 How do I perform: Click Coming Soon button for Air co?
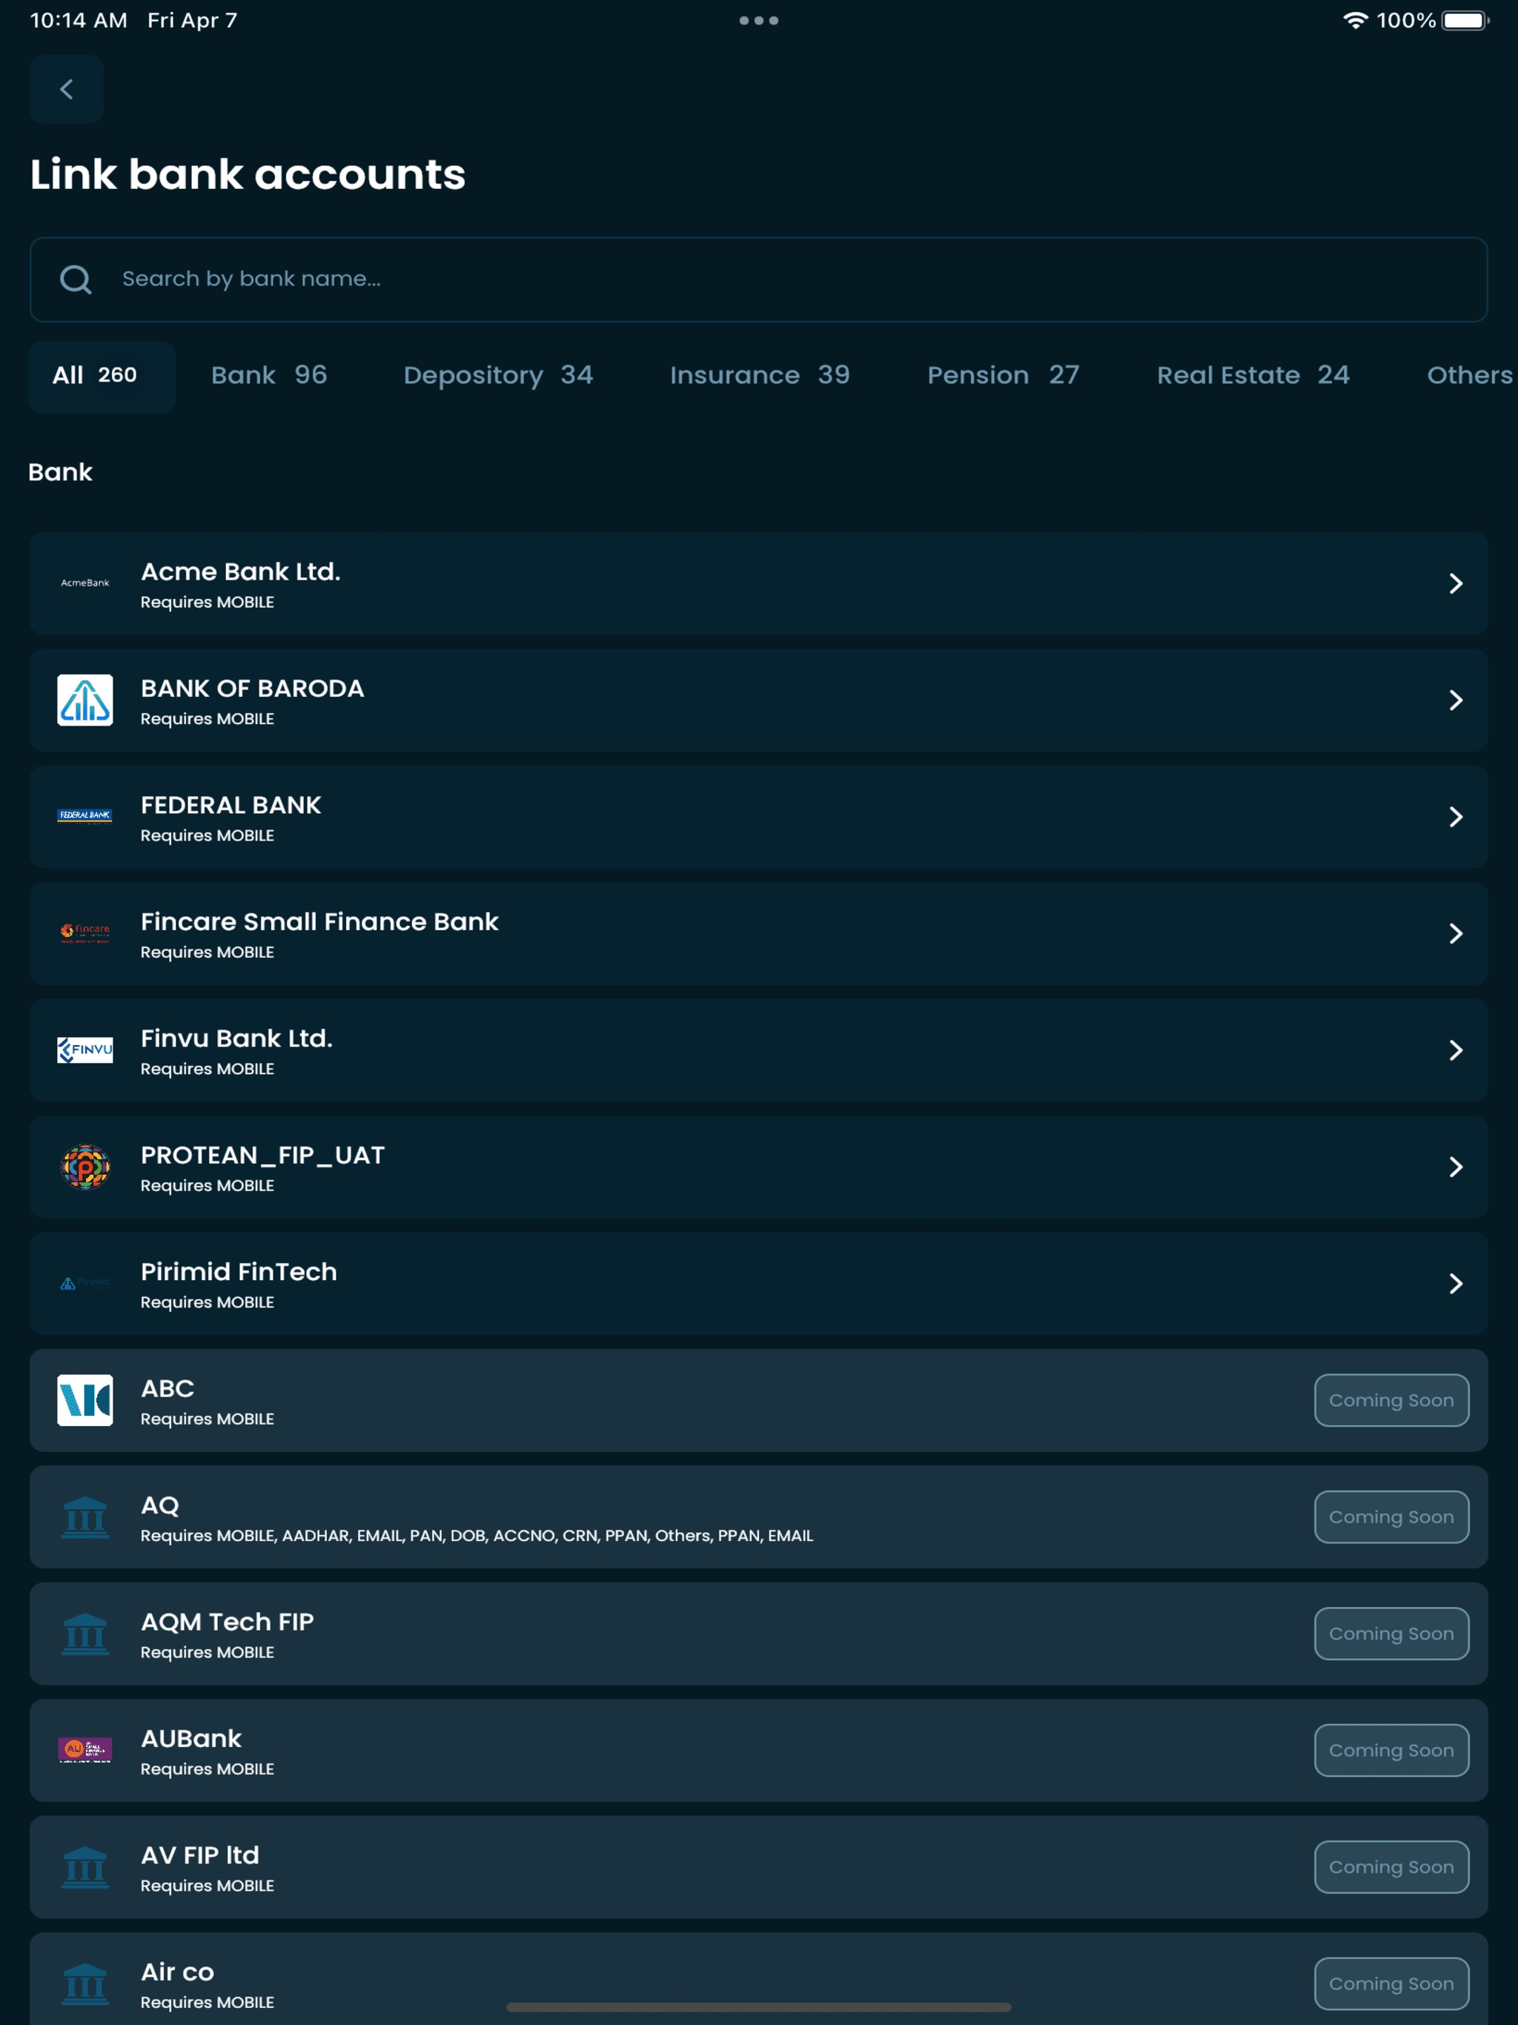click(x=1392, y=1983)
